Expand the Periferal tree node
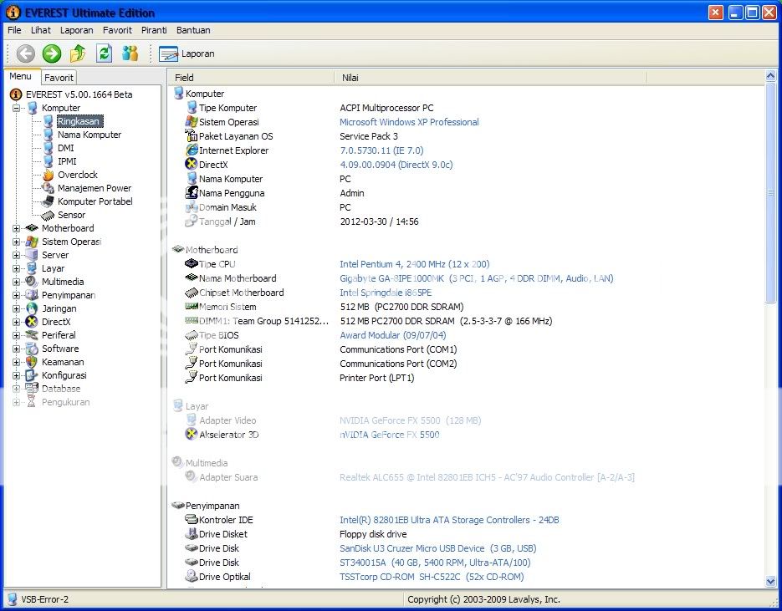Screen dimensions: 782x611 pyautogui.click(x=16, y=335)
